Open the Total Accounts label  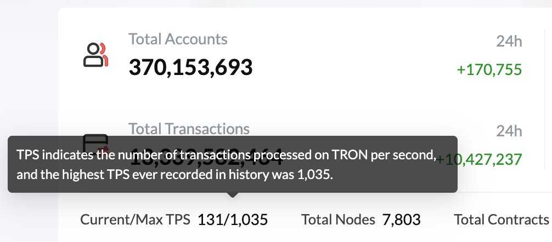click(x=178, y=39)
